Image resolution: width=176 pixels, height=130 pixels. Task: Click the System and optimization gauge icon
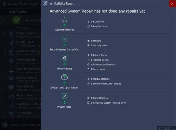(x=64, y=77)
